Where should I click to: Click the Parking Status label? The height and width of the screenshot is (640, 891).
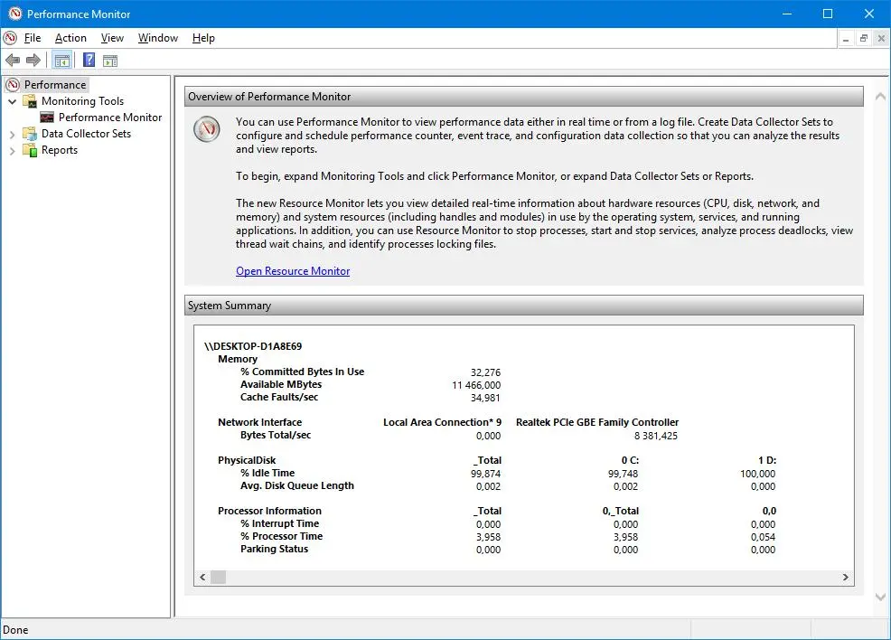coord(274,549)
